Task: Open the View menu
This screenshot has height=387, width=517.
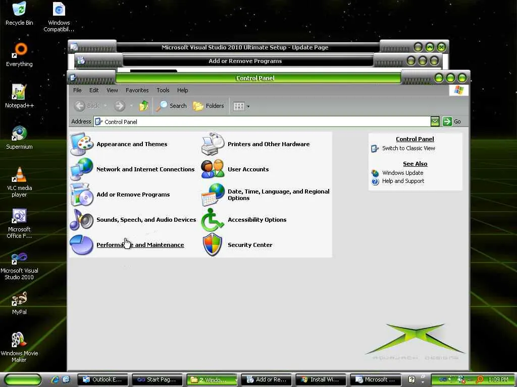Action: pyautogui.click(x=112, y=90)
